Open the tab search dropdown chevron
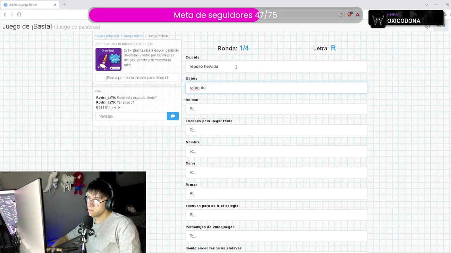This screenshot has width=451, height=253. click(x=426, y=5)
